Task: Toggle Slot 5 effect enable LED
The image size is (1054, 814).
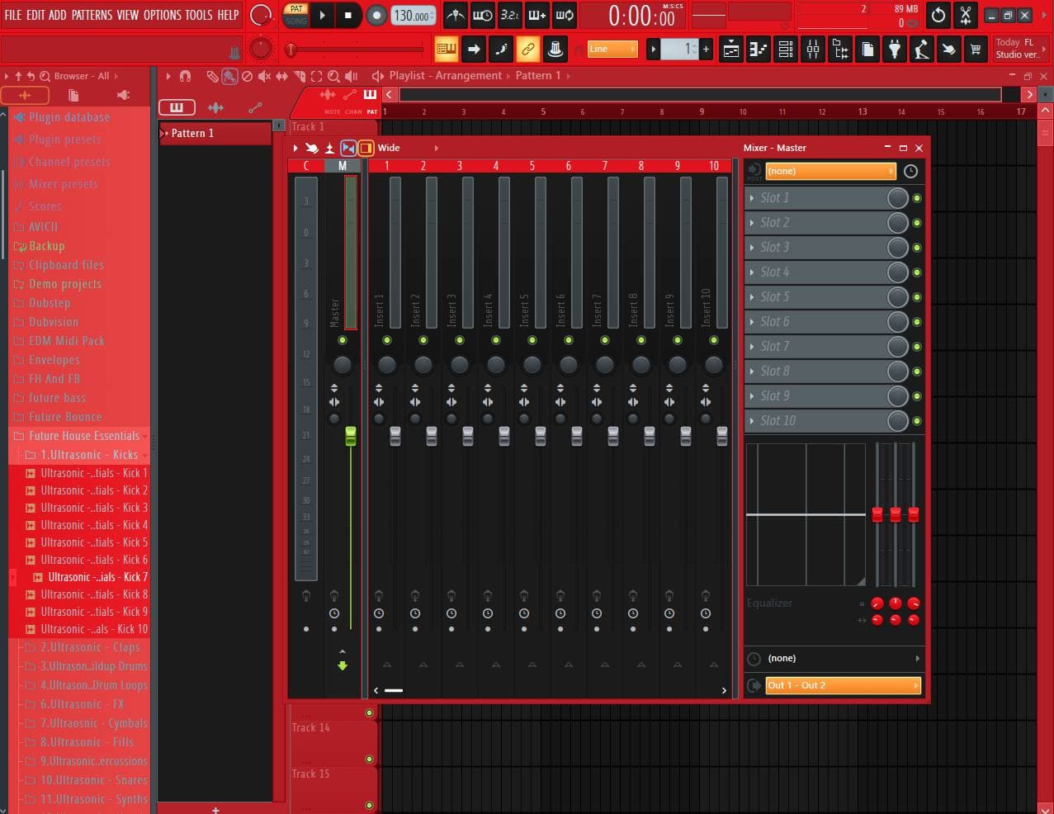Action: coord(916,297)
